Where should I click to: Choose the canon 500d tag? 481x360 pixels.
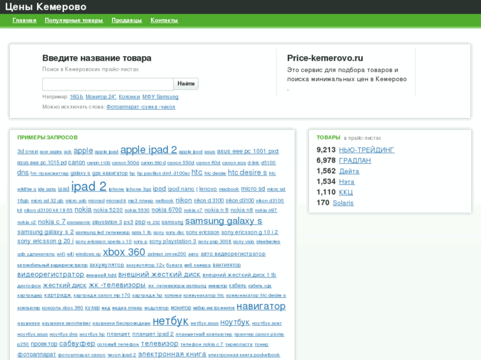[125, 162]
